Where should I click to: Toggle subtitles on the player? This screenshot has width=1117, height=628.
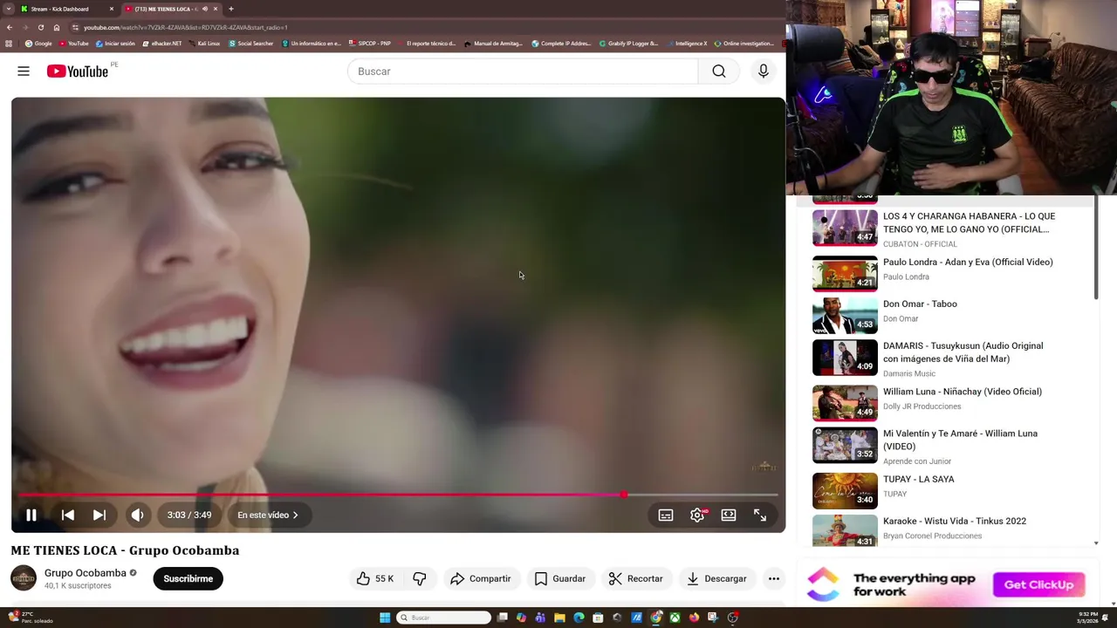(x=666, y=515)
